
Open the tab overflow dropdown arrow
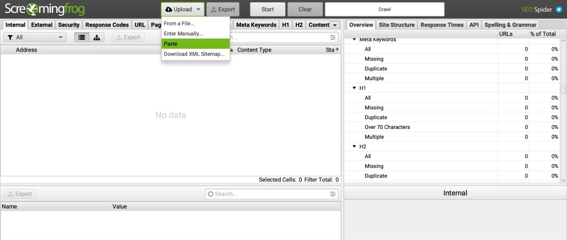[335, 25]
